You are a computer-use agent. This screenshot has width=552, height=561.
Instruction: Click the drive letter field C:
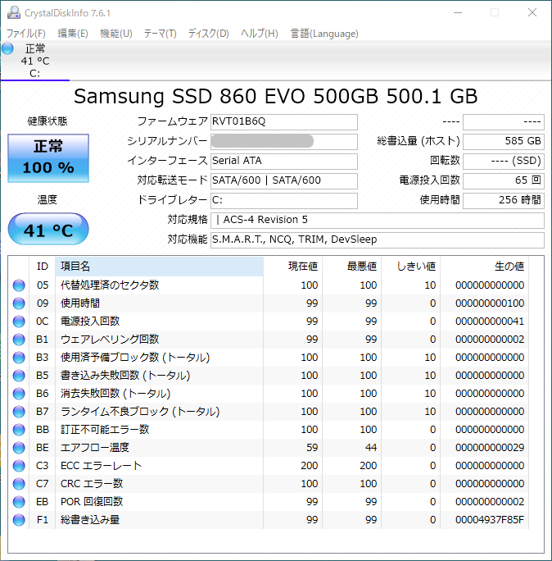tap(284, 201)
